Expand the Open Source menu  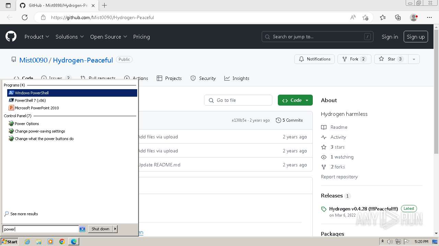tap(108, 37)
